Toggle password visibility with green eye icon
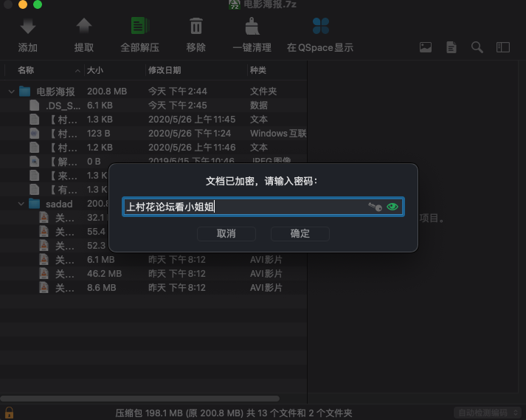 coord(392,207)
